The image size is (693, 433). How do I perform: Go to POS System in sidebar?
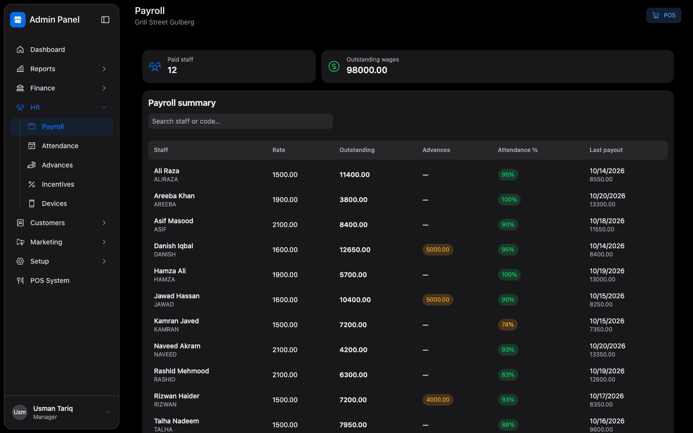pyautogui.click(x=62, y=280)
